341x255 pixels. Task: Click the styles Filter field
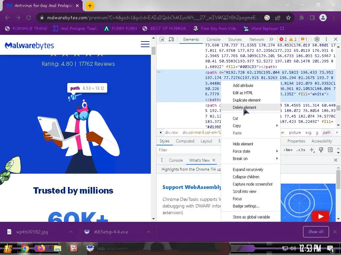pyautogui.click(x=189, y=150)
